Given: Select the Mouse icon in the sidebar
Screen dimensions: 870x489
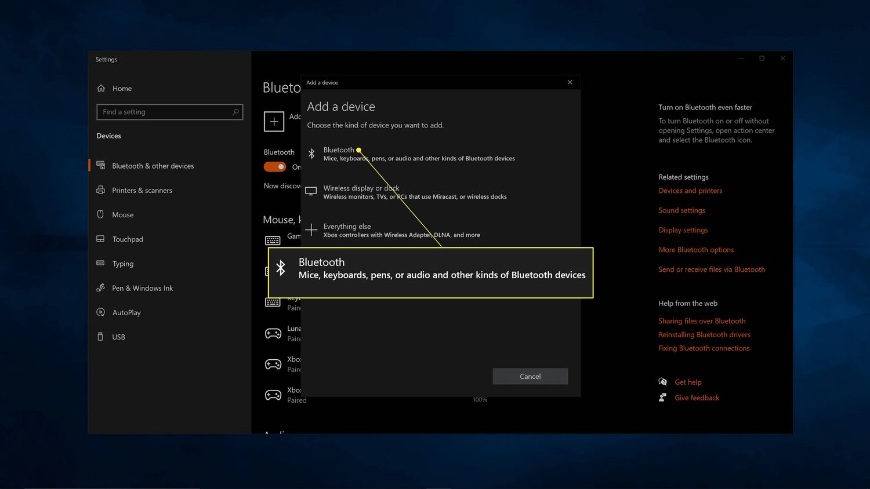Looking at the screenshot, I should (x=100, y=214).
